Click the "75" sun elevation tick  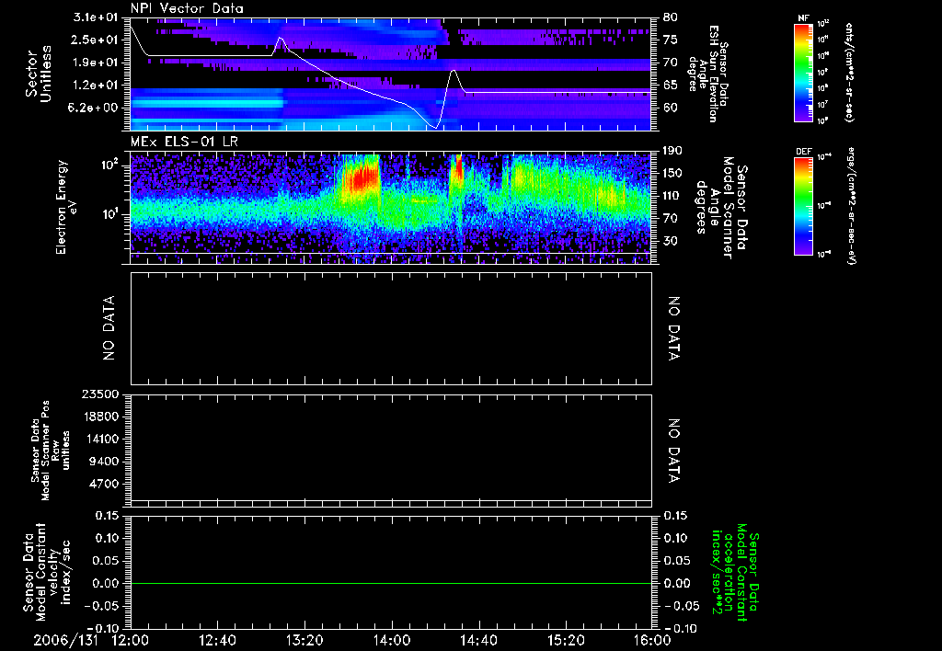pyautogui.click(x=670, y=40)
